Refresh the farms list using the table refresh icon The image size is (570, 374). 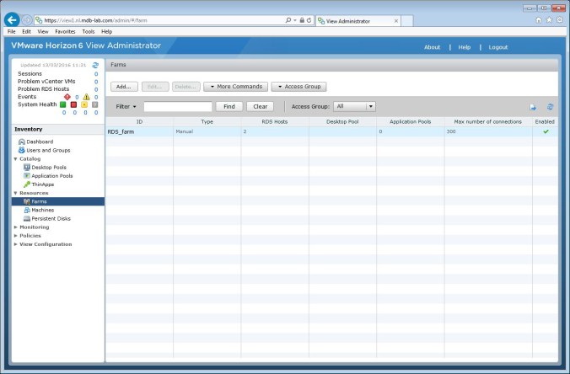(550, 107)
